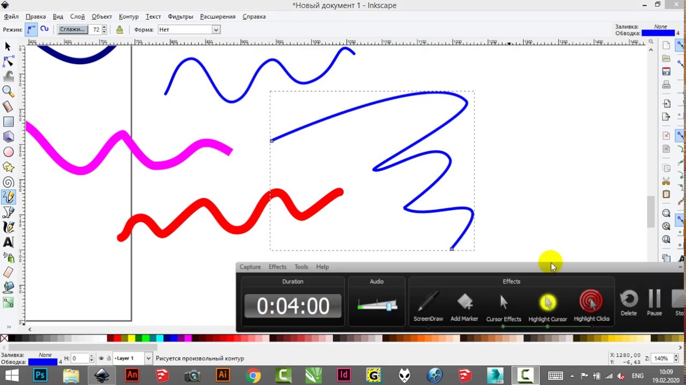The height and width of the screenshot is (385, 686).
Task: Click the reset pencil defaults broom icon
Action: (120, 29)
